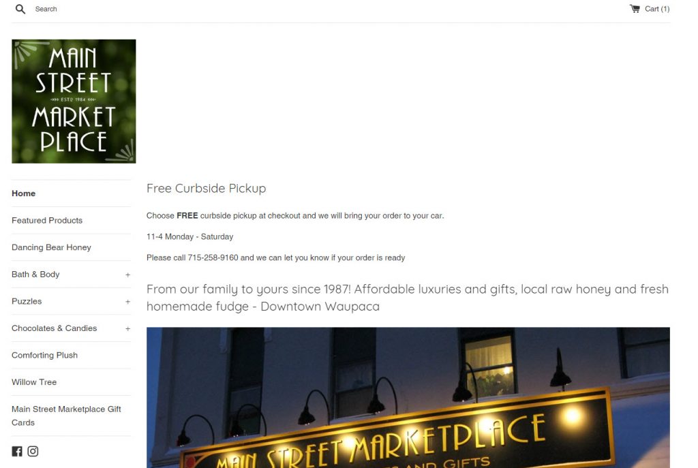Expand Chocolates & Candies plus sign

[127, 329]
